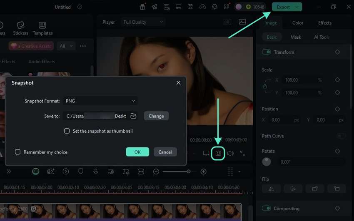Viewport: 354px width, 221px height.
Task: Click the layout panel icon beside the save icon
Action: click(x=178, y=7)
